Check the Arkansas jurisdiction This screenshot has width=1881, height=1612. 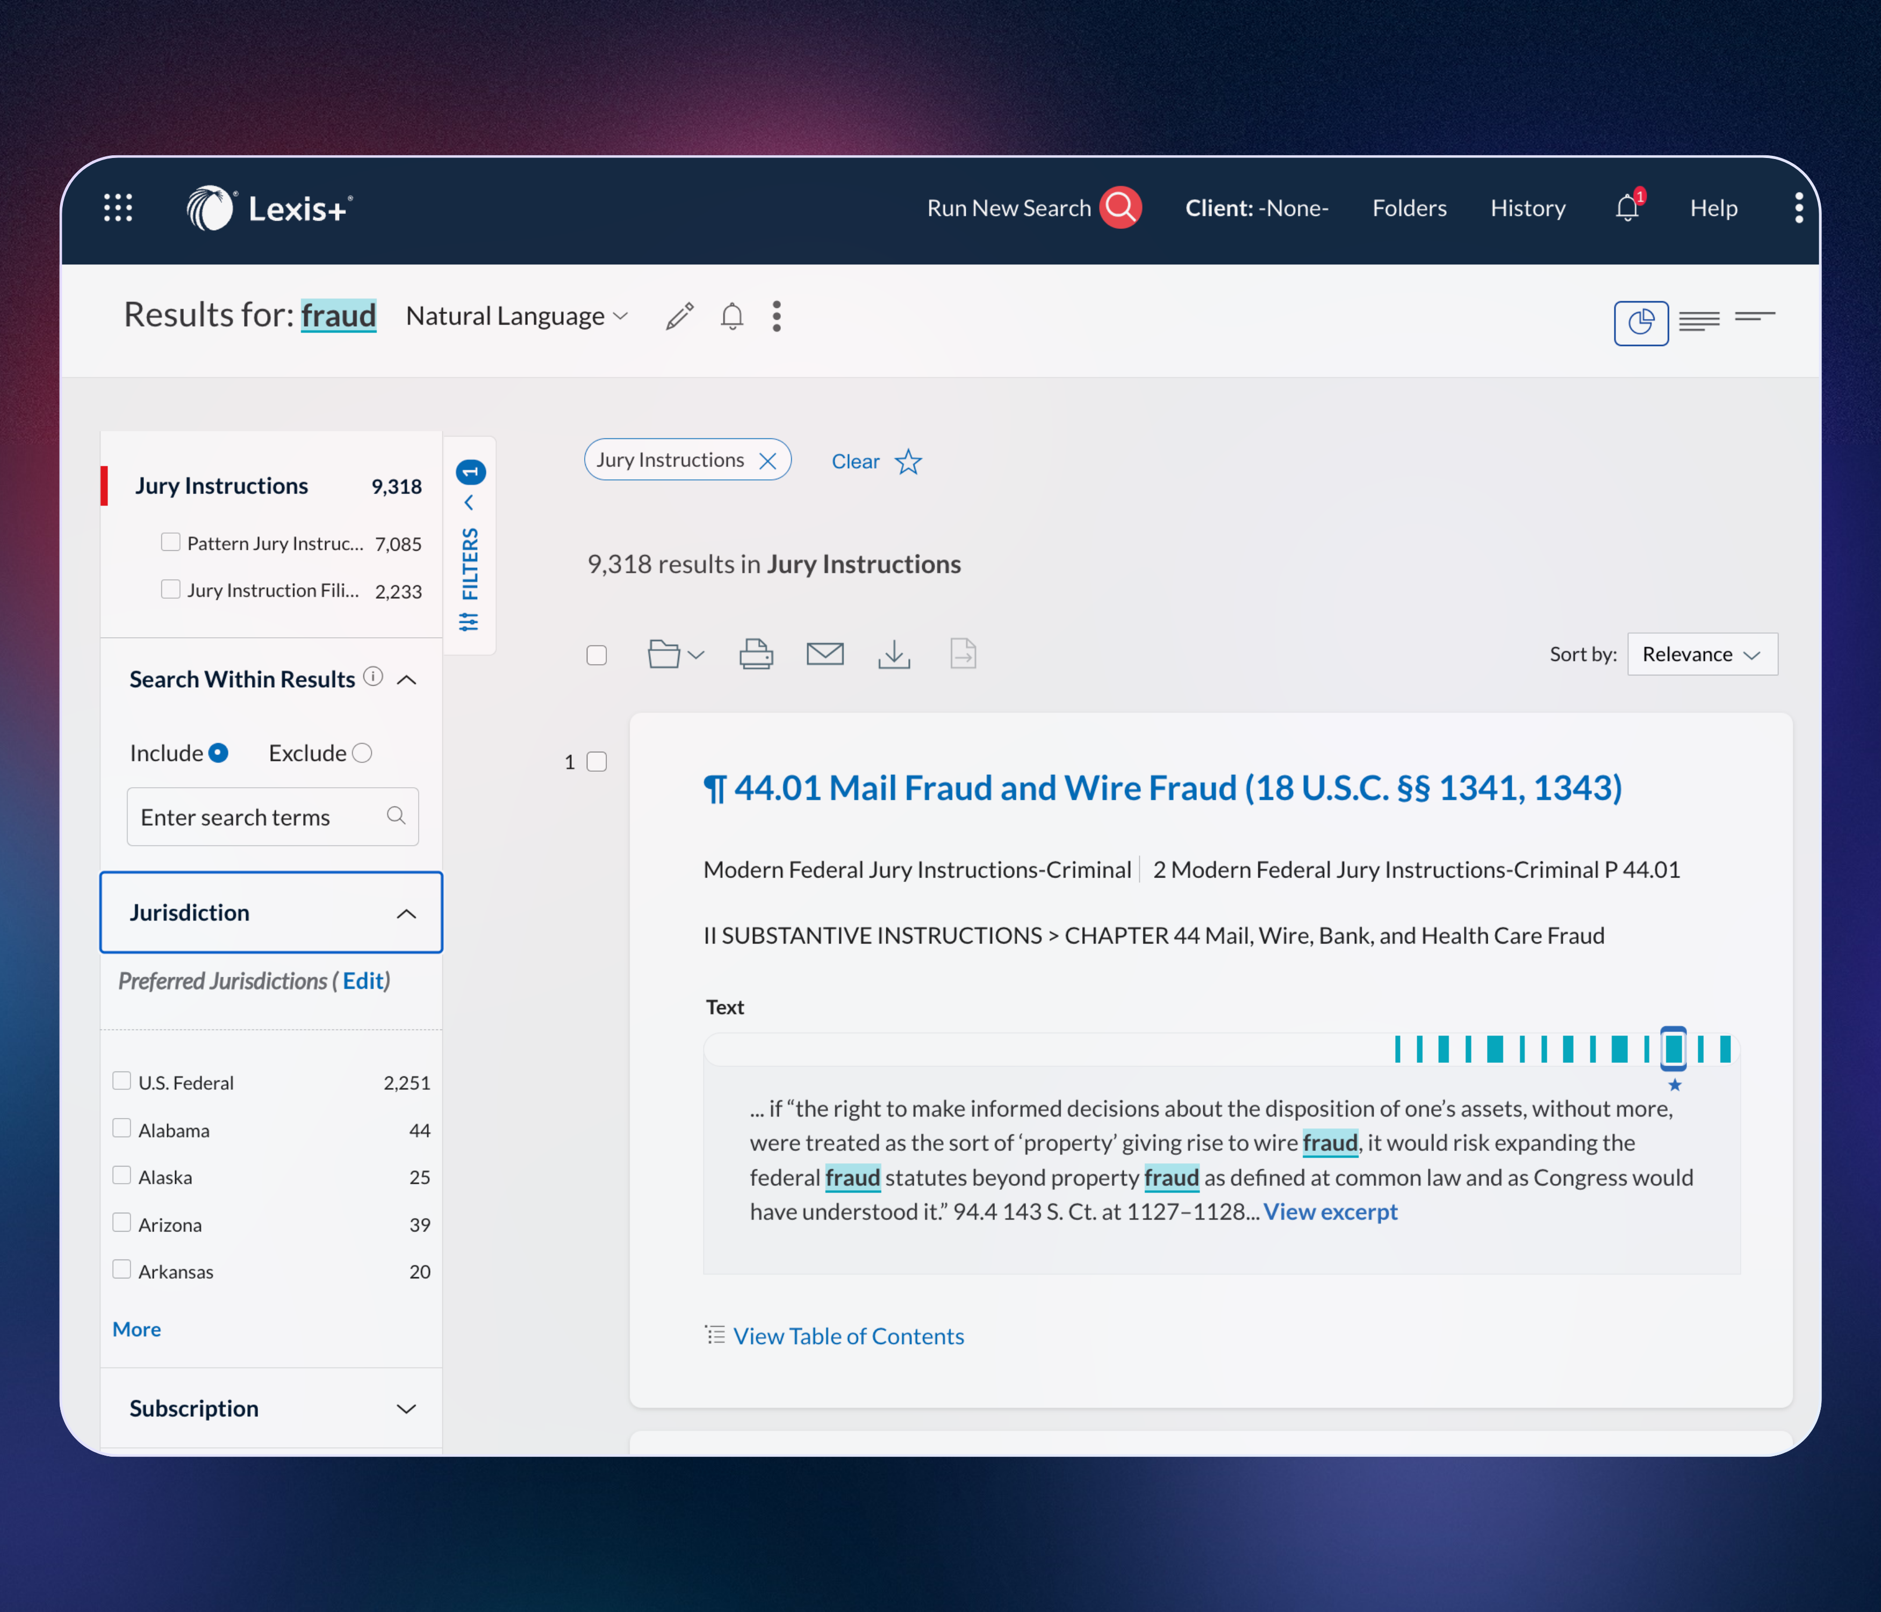click(x=121, y=1269)
